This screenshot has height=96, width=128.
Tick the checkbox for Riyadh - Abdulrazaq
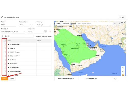pyautogui.click(x=5, y=71)
